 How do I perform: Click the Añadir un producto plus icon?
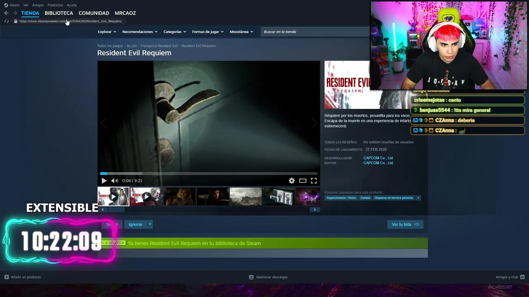click(6, 277)
